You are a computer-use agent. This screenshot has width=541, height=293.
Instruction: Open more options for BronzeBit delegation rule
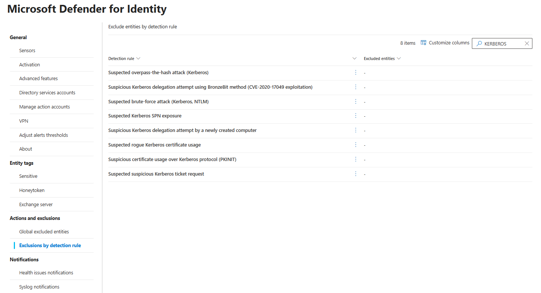coord(356,87)
